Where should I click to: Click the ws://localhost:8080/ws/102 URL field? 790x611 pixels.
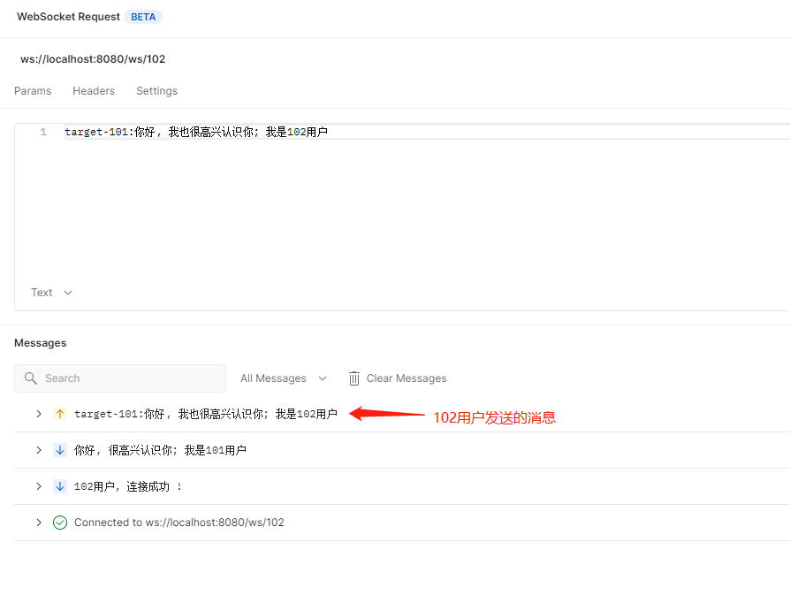pyautogui.click(x=93, y=59)
